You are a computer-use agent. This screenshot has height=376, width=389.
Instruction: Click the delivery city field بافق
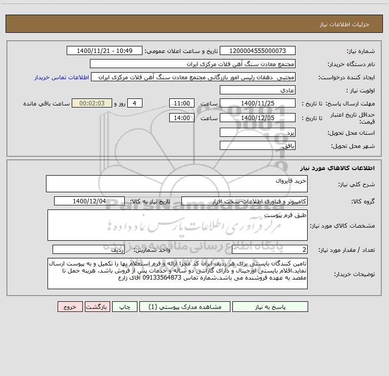[x=258, y=146]
